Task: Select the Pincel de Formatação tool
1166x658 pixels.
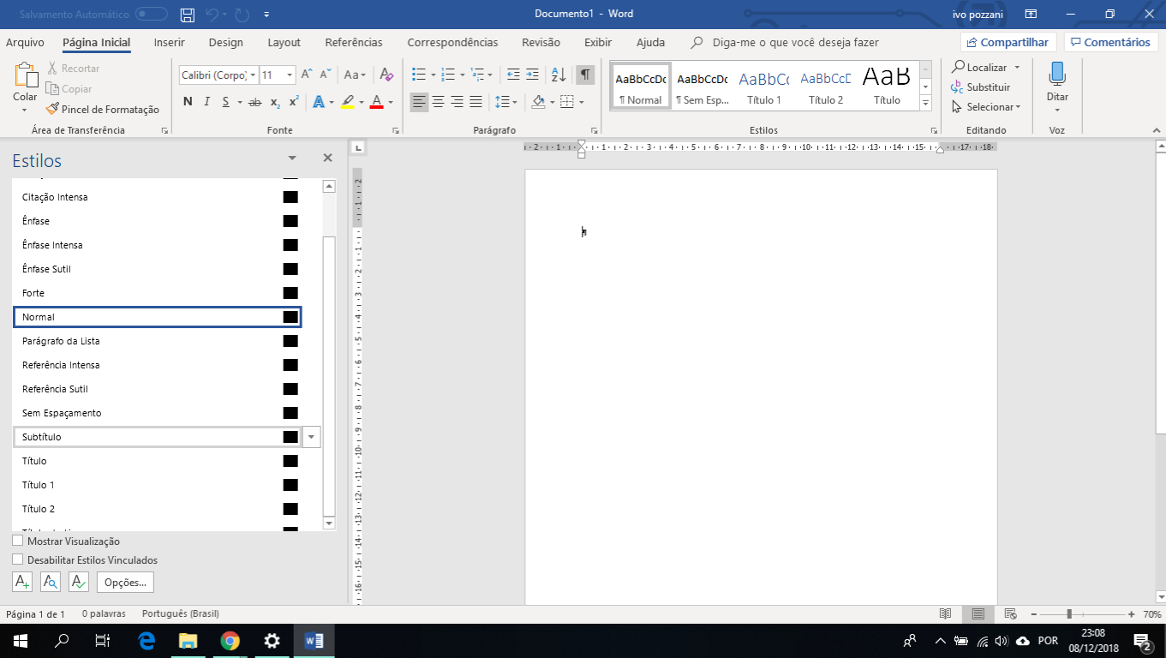Action: click(103, 110)
